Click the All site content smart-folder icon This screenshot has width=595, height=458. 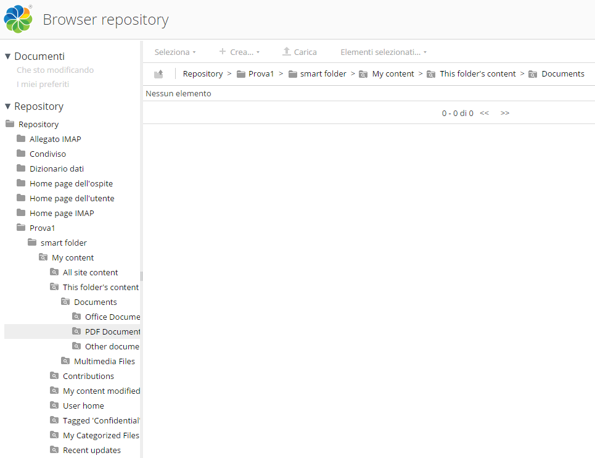[54, 272]
